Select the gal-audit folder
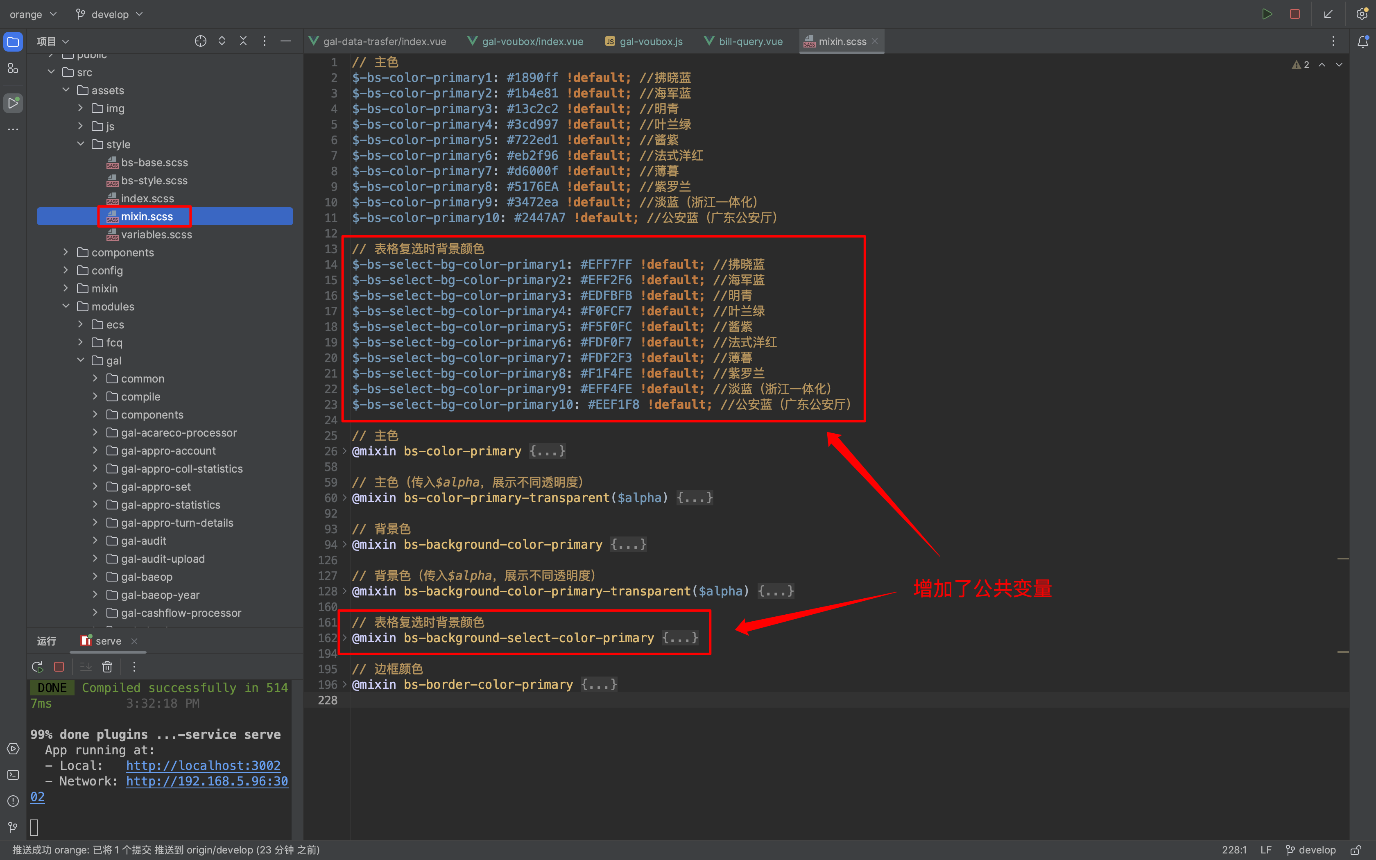 [x=143, y=540]
